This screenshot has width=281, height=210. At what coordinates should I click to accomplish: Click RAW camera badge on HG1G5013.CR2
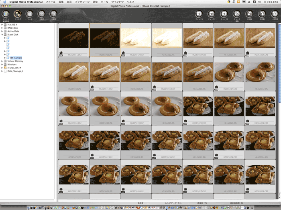(x=185, y=54)
